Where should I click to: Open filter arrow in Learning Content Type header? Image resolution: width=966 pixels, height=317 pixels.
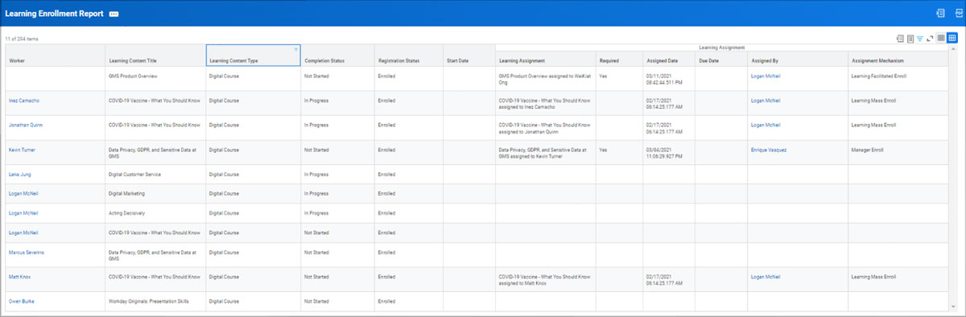(295, 49)
